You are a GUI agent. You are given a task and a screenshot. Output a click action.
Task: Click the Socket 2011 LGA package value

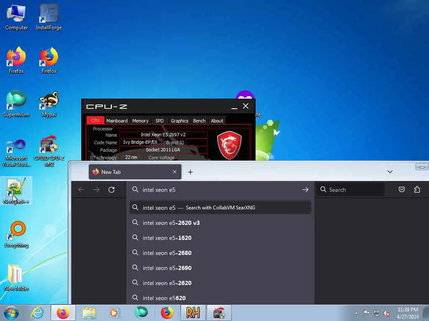click(x=163, y=150)
